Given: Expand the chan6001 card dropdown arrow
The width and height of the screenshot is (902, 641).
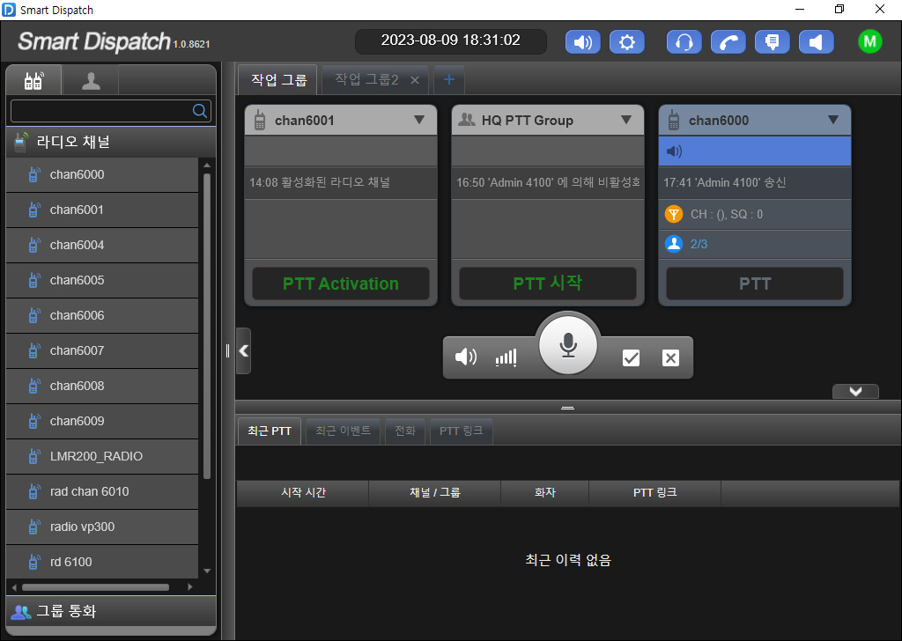Looking at the screenshot, I should [419, 121].
